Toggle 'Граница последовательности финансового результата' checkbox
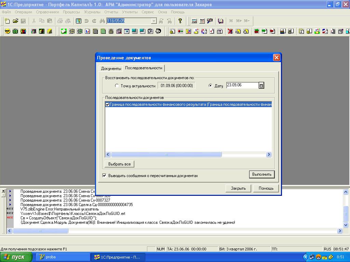This screenshot has height=262, width=350. click(x=108, y=105)
